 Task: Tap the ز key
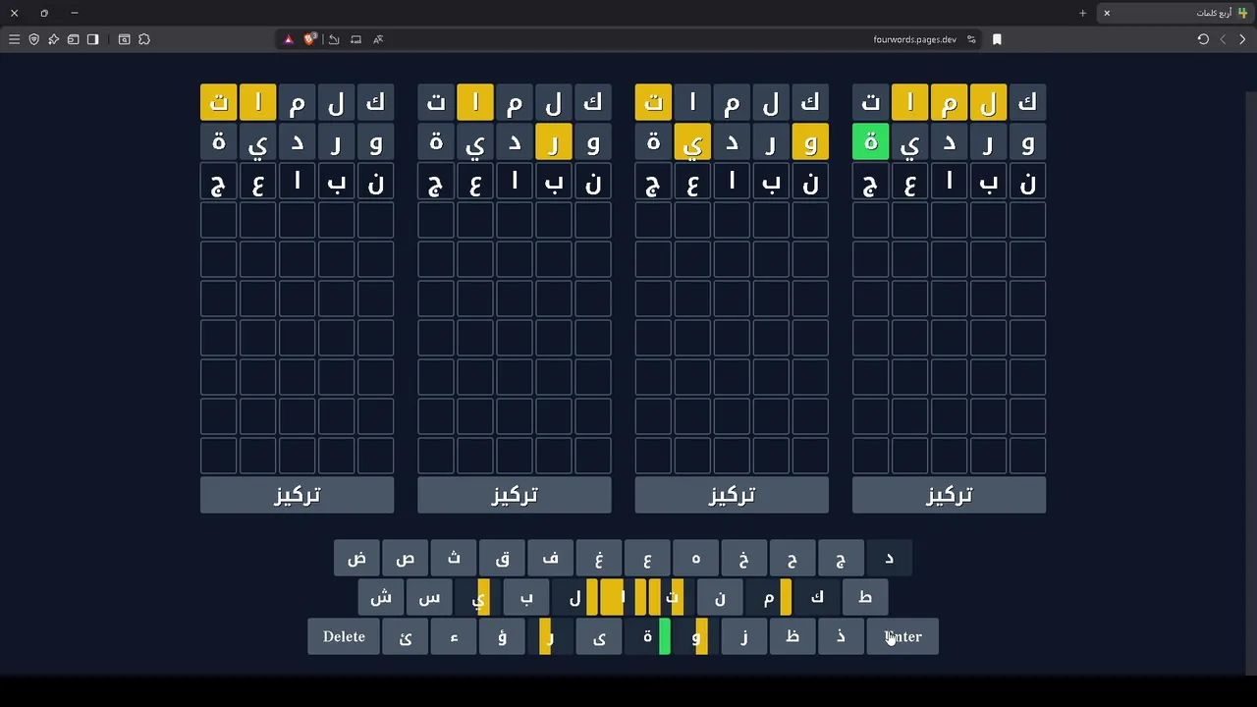[x=743, y=636]
